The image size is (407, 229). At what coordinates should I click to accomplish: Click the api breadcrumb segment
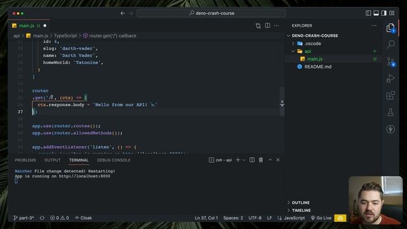coord(17,36)
